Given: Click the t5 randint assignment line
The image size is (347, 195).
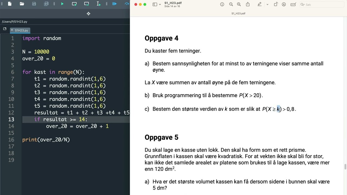Looking at the screenshot, I should click(x=70, y=106).
